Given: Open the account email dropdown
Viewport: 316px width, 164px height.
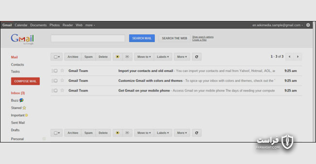Looking at the screenshot, I should [x=278, y=25].
